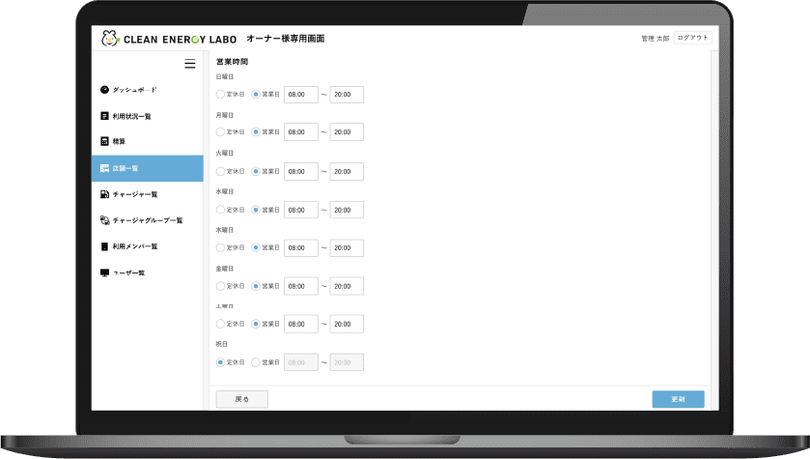Click the 火曜日 closing time field

tap(347, 171)
